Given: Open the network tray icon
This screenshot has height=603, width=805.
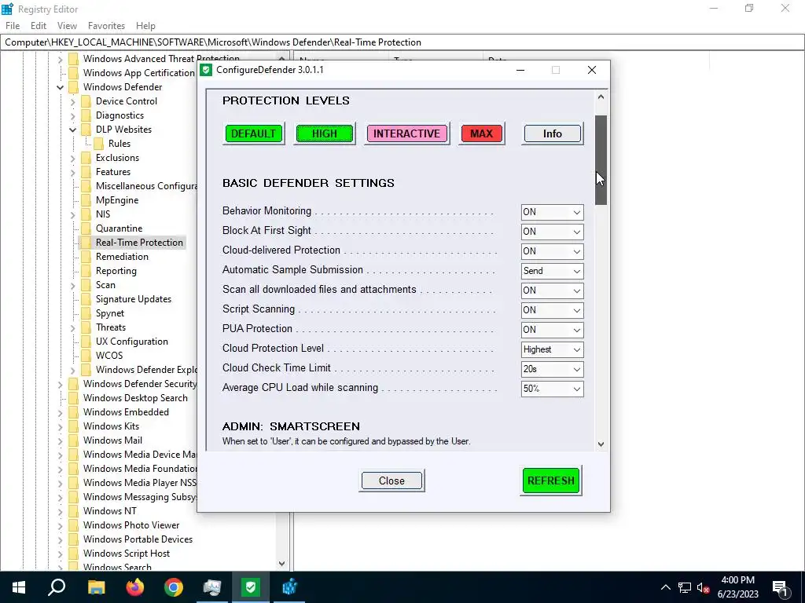Looking at the screenshot, I should (x=685, y=587).
